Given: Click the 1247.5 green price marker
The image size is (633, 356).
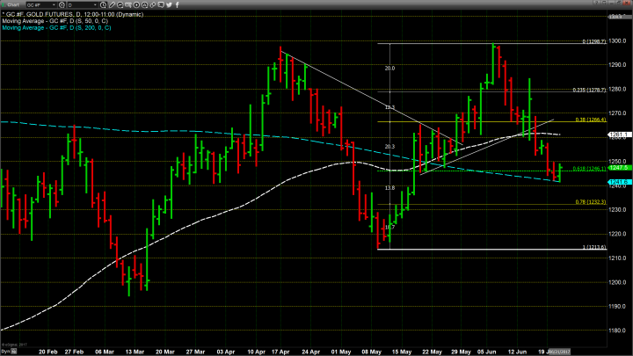Looking at the screenshot, I should tap(620, 168).
